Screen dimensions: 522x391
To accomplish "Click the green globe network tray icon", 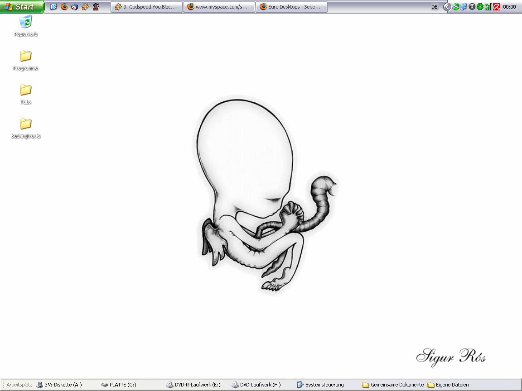I will tap(456, 7).
